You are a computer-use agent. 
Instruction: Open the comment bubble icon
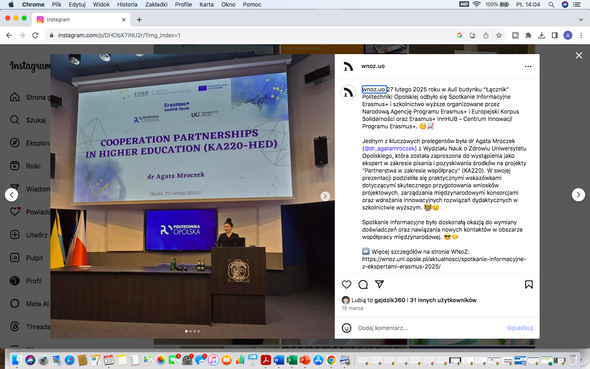pos(363,285)
